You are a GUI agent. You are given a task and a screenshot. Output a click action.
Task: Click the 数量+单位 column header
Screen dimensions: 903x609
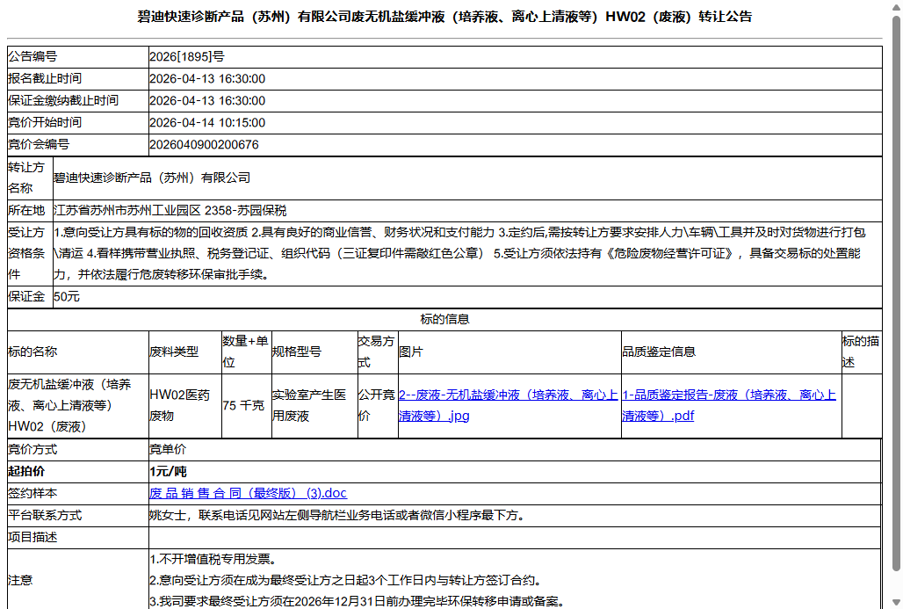pyautogui.click(x=246, y=352)
